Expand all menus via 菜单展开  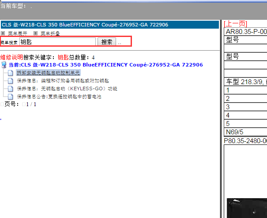pyautogui.click(x=18, y=33)
